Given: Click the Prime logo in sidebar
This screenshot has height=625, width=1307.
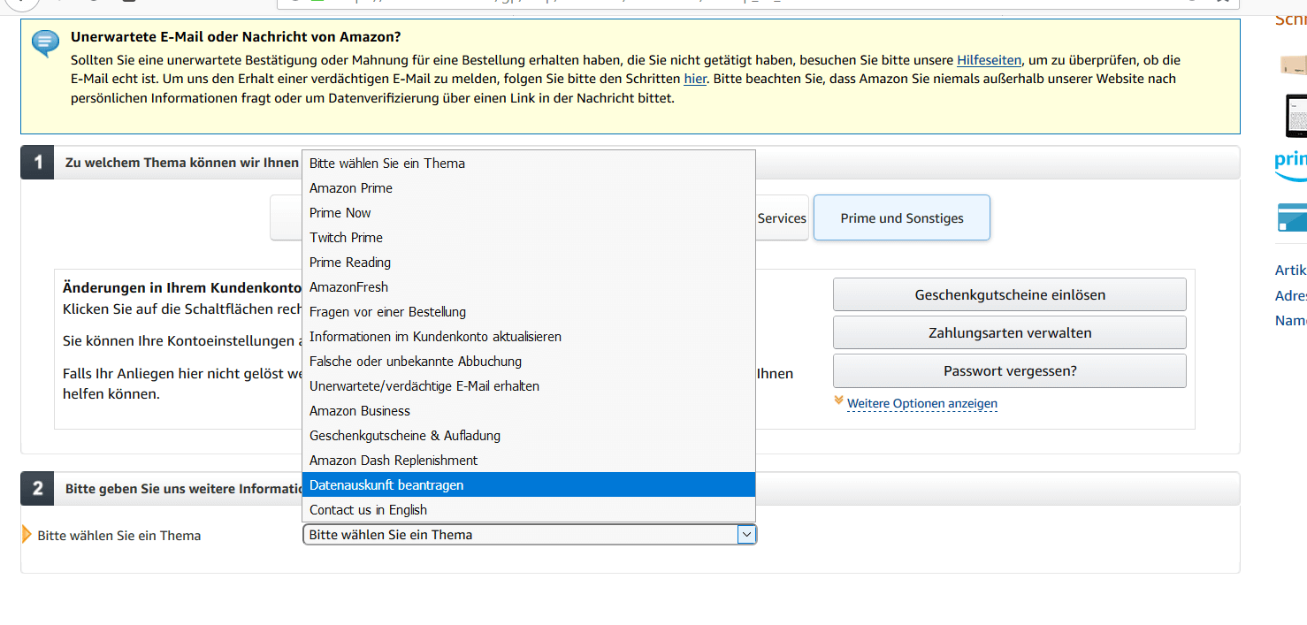Looking at the screenshot, I should (x=1291, y=164).
